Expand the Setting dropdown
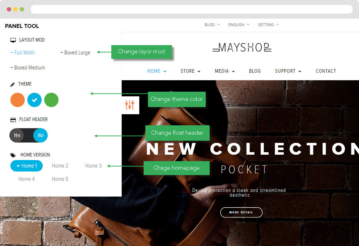The image size is (359, 246). [268, 25]
